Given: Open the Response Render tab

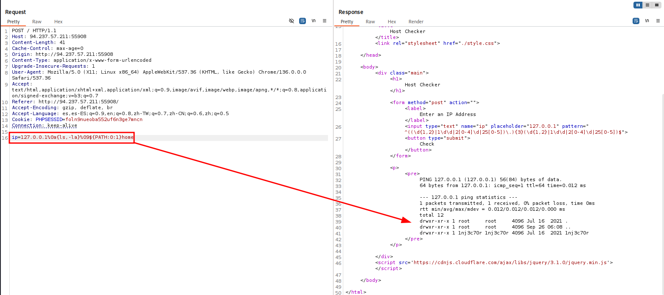Looking at the screenshot, I should (x=416, y=22).
